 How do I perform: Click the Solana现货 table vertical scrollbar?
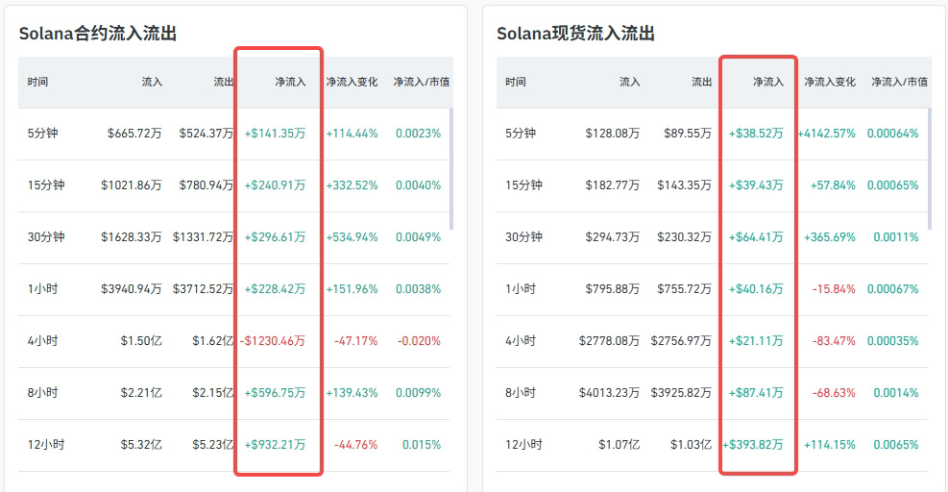click(929, 169)
